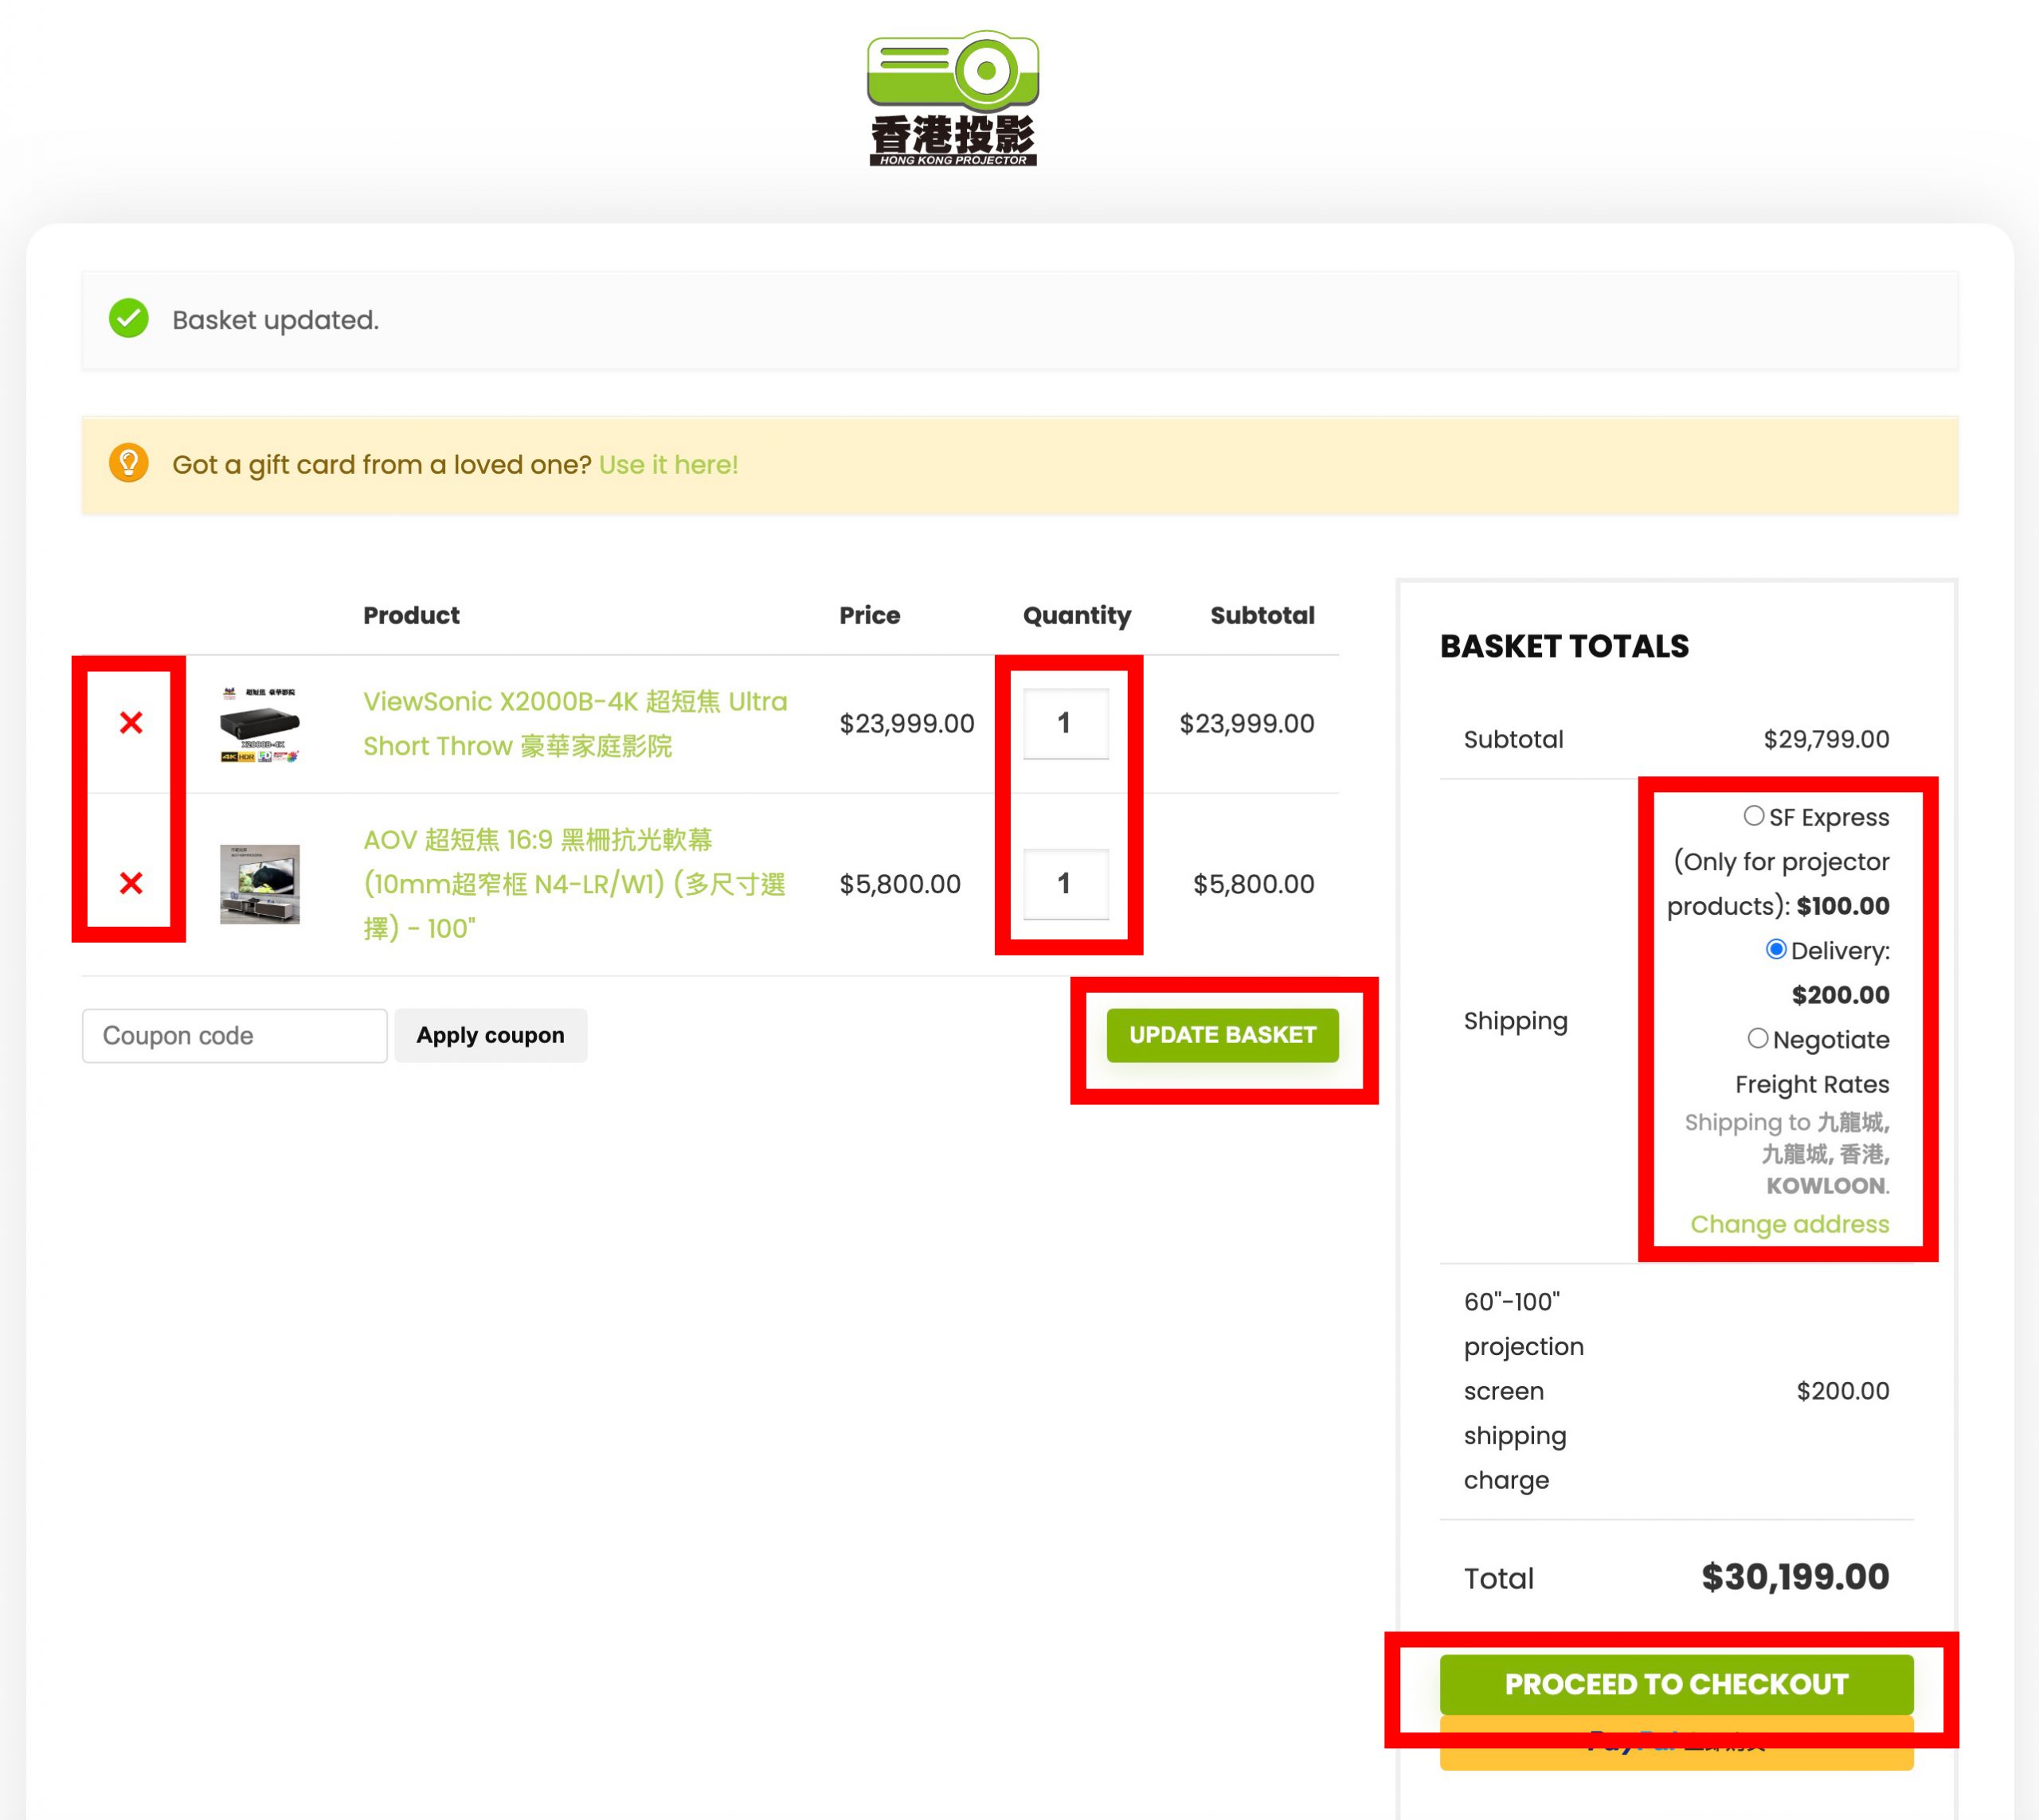Follow the 'Use it here!' gift card link
Screen dimensions: 2039x1820
pos(668,465)
